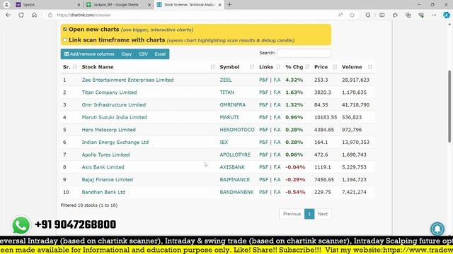Screen dimensions: 453x254
Task: Add this page to favorites (star icon)
Action: pyautogui.click(x=352, y=15)
